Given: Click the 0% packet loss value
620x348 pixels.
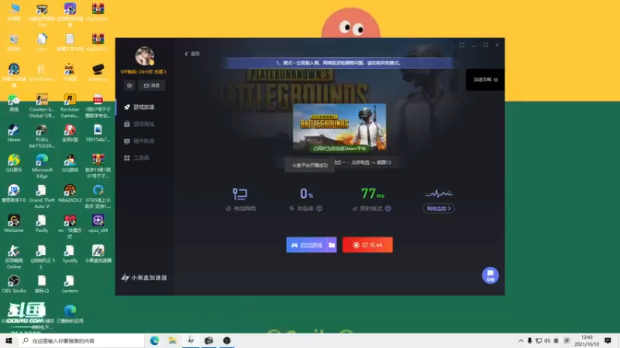Looking at the screenshot, I should [x=306, y=194].
